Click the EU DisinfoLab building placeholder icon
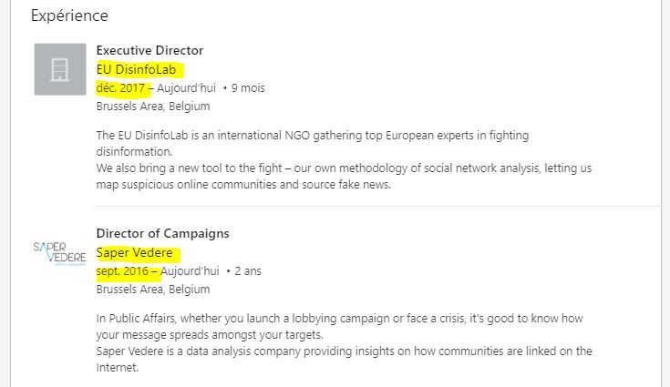The width and height of the screenshot is (670, 387). point(60,69)
